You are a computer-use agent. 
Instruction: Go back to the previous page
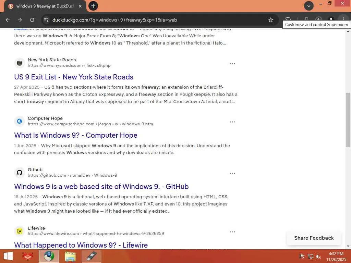[8, 20]
